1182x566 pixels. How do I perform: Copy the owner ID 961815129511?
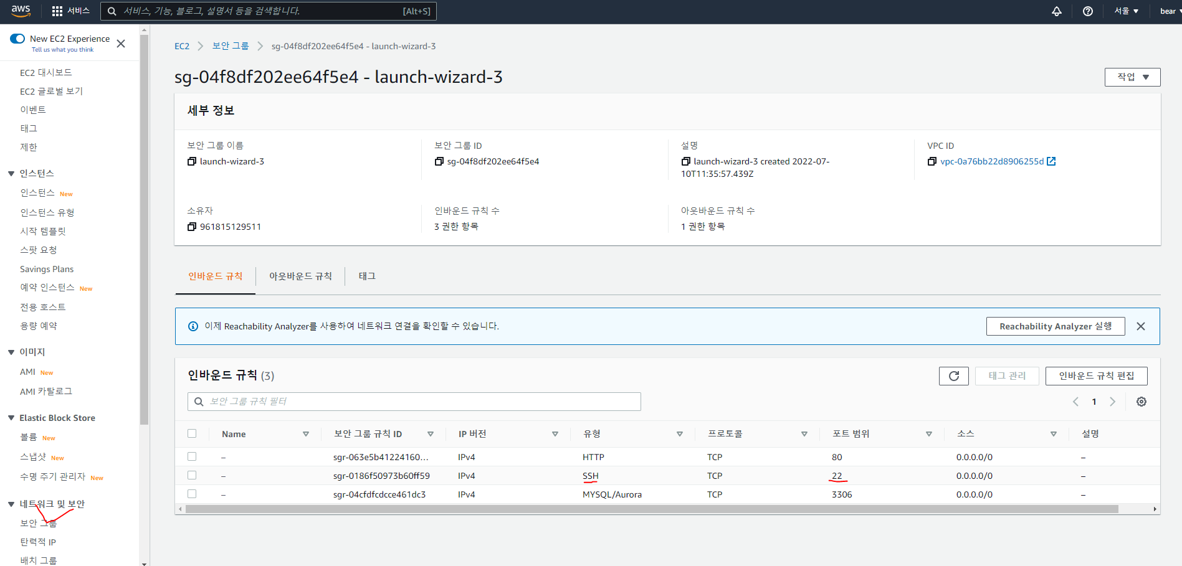coord(192,227)
